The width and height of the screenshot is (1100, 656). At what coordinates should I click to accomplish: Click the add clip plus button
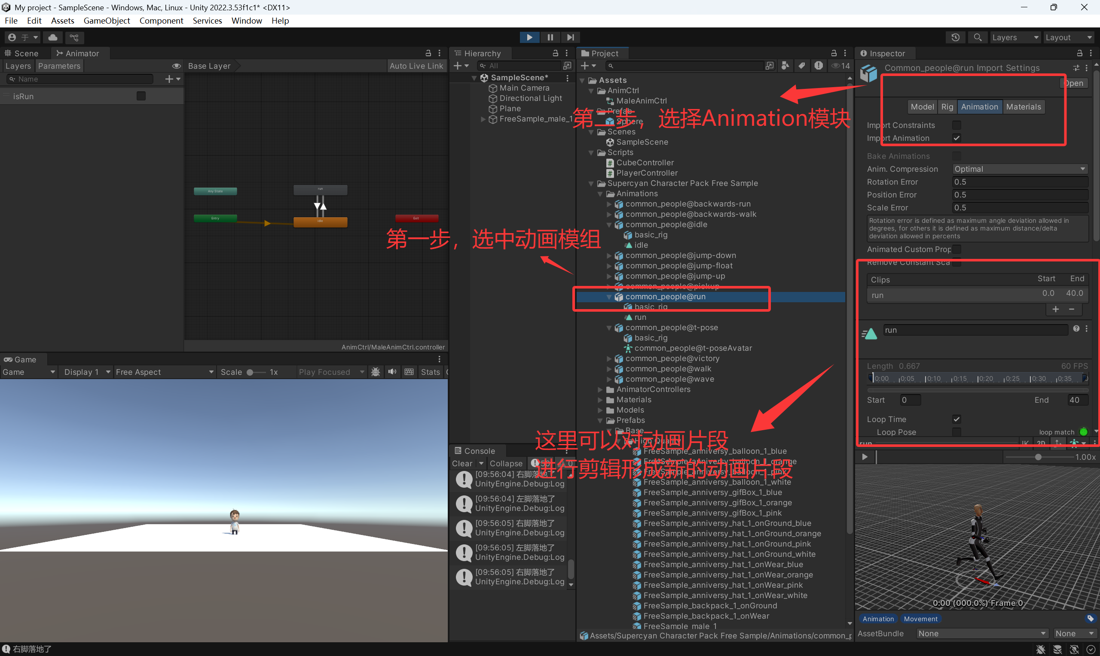click(1056, 309)
